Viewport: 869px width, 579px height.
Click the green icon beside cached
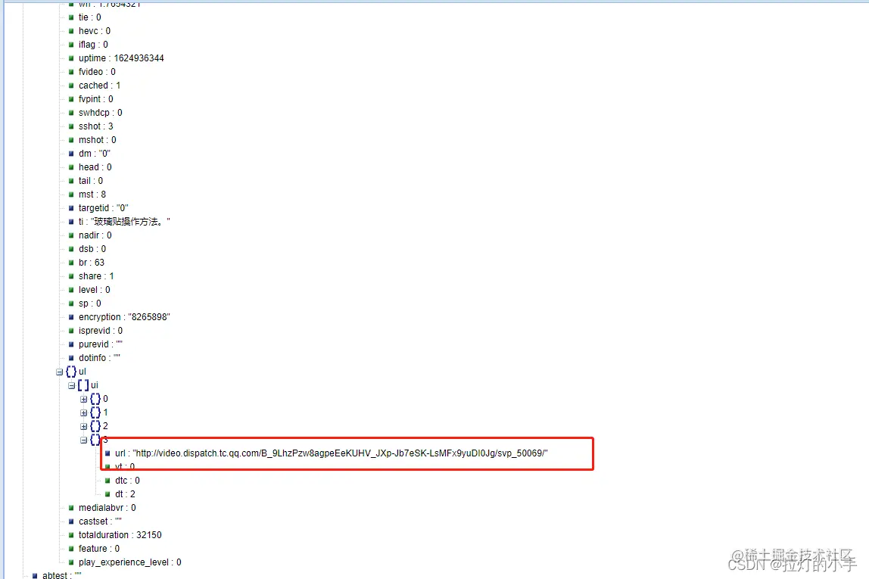tap(71, 86)
